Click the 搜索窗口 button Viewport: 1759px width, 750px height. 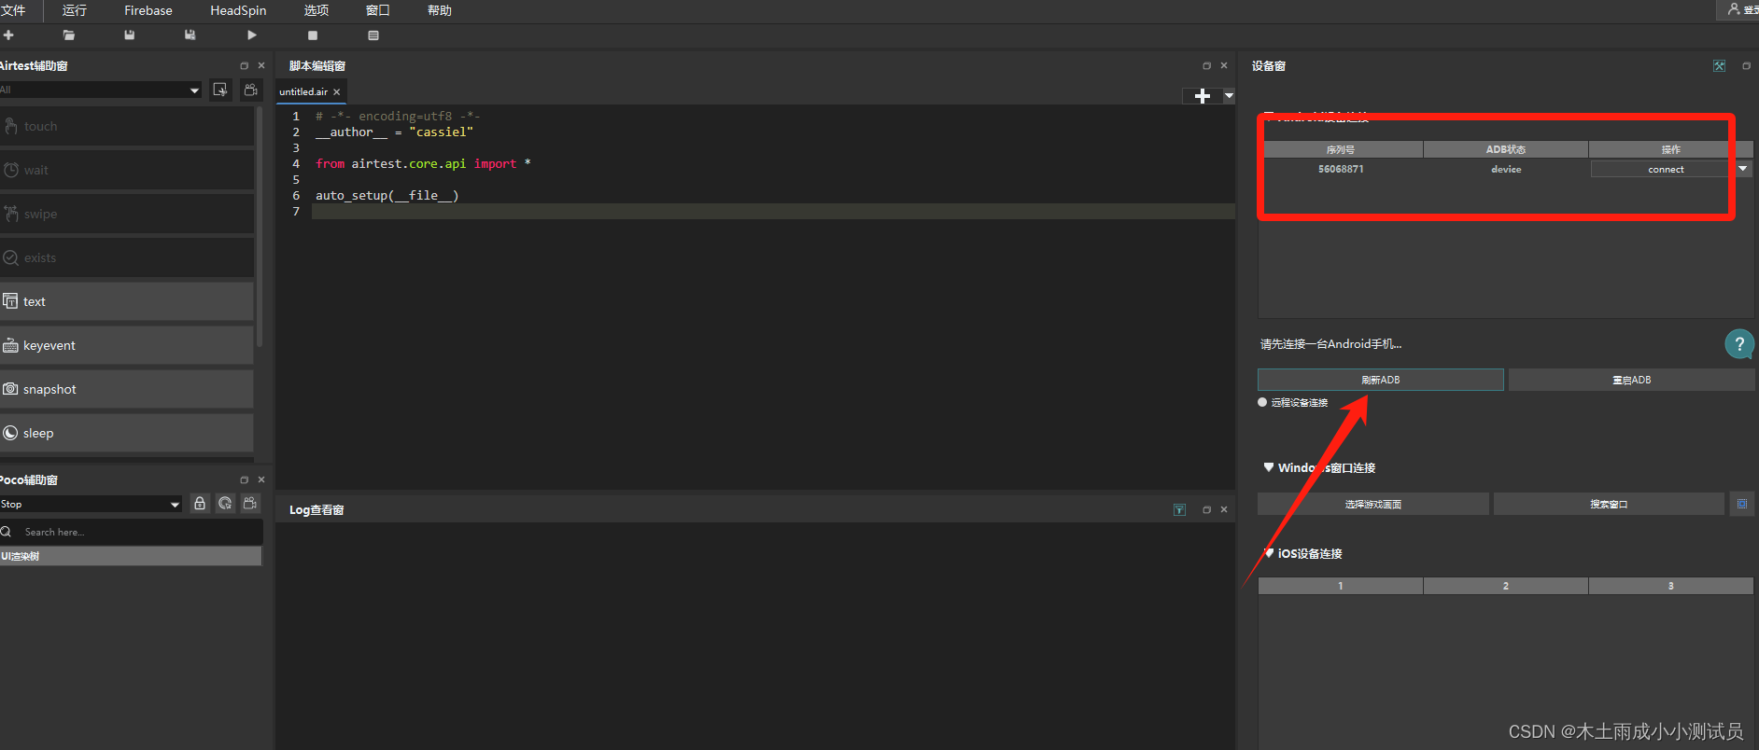click(x=1609, y=504)
